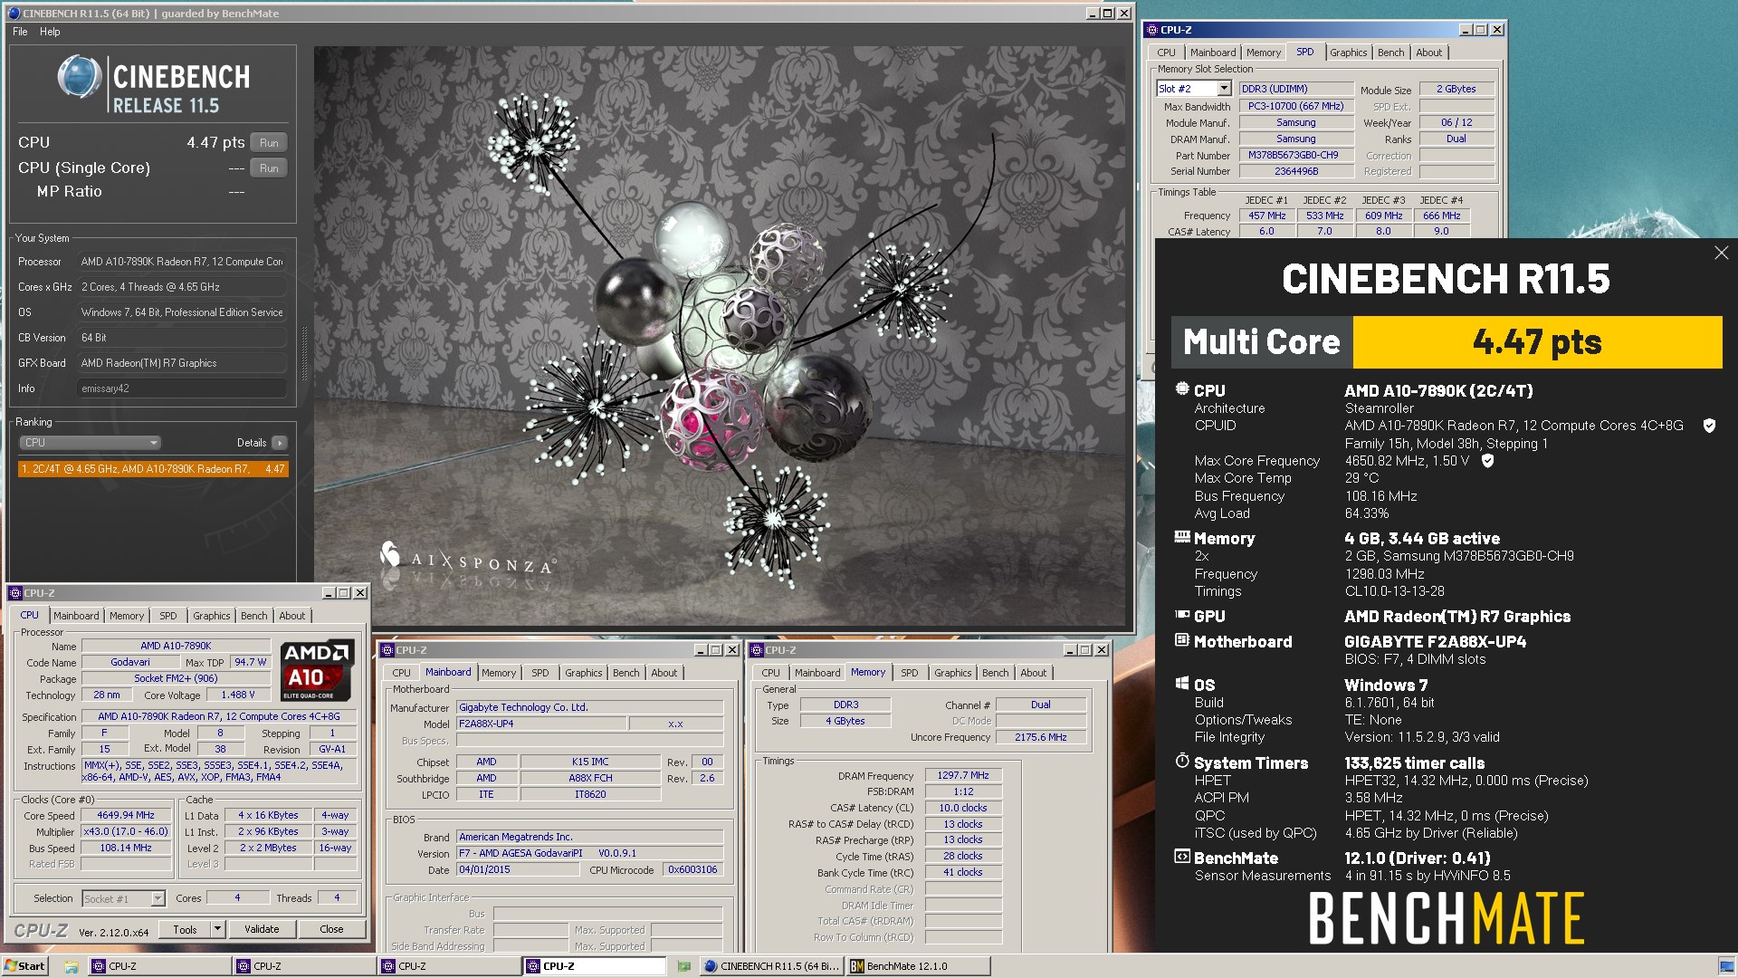Click the Module Manuf. field showing Samsung

pyautogui.click(x=1296, y=122)
